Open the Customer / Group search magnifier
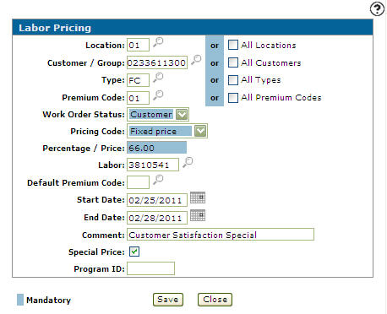 (x=196, y=60)
